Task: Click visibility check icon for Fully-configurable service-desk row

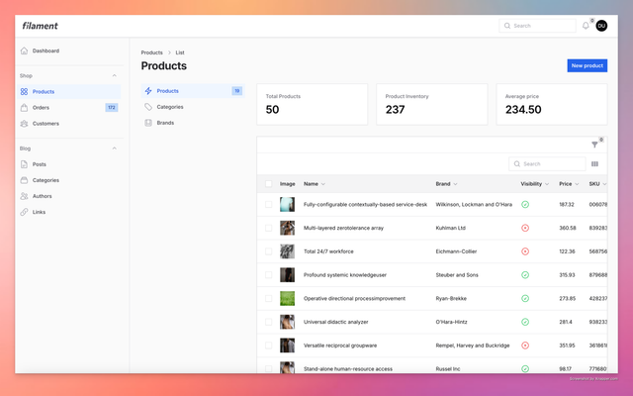Action: pyautogui.click(x=525, y=205)
